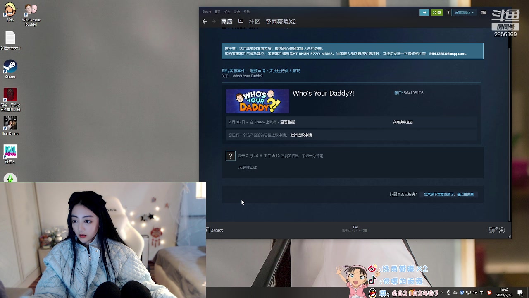
Task: Open the 查看 menu in Steam
Action: coord(218,12)
